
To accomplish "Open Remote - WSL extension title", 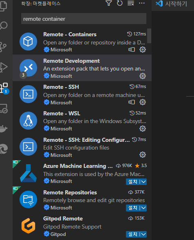I will [x=62, y=113].
